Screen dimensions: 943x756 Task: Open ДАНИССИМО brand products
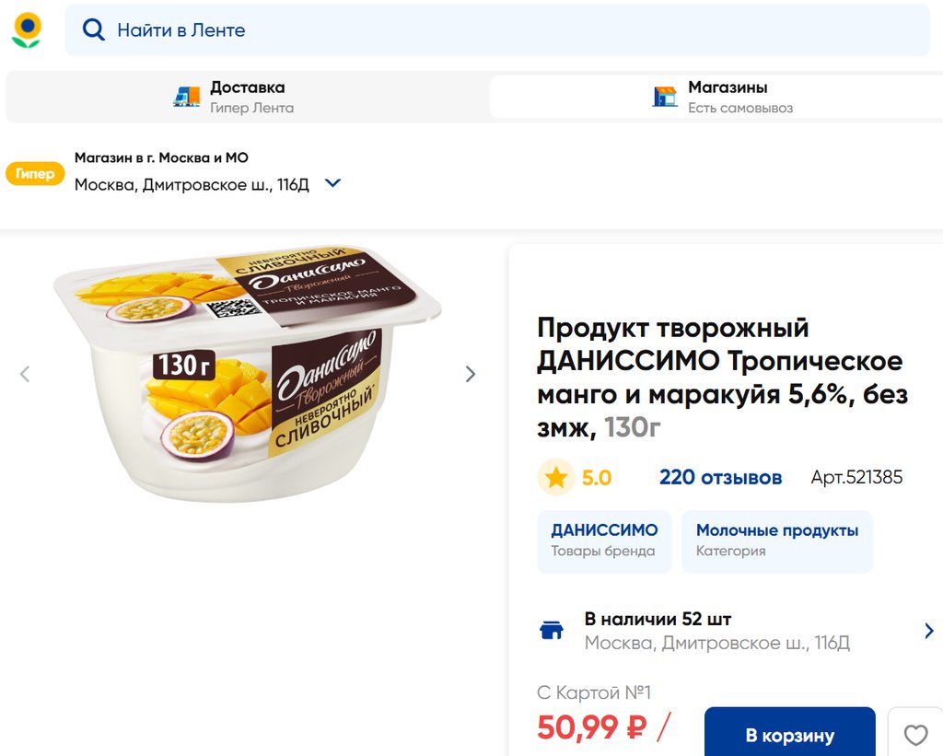(x=604, y=541)
